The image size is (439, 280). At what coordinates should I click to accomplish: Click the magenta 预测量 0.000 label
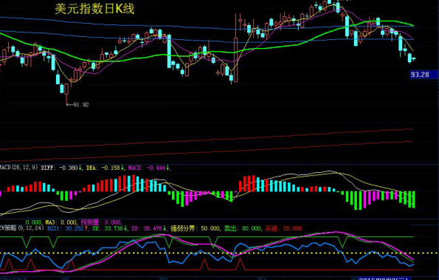point(101,222)
